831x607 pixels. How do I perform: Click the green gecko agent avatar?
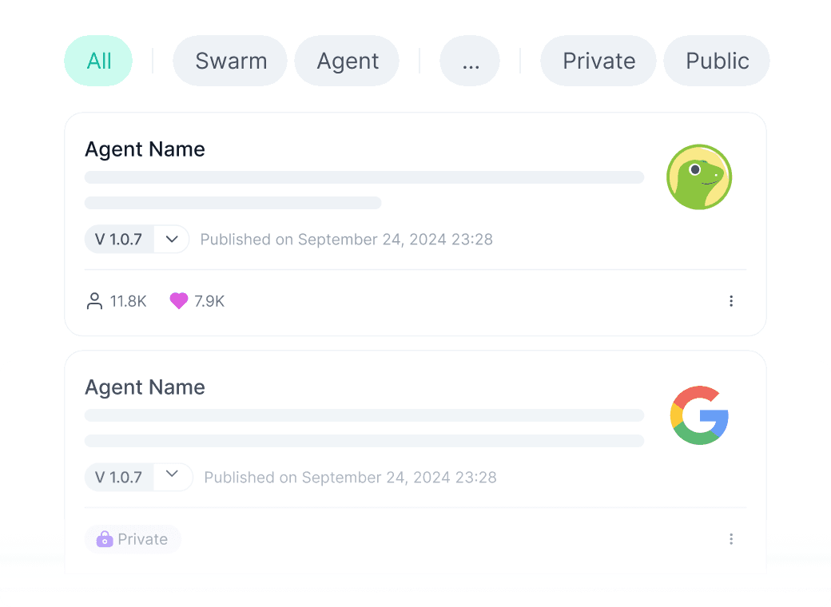pos(699,177)
